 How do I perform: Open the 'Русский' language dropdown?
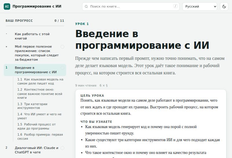pos(200,6)
